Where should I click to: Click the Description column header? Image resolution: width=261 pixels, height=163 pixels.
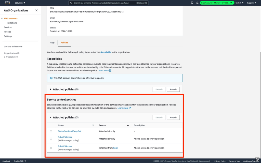pos(139,125)
